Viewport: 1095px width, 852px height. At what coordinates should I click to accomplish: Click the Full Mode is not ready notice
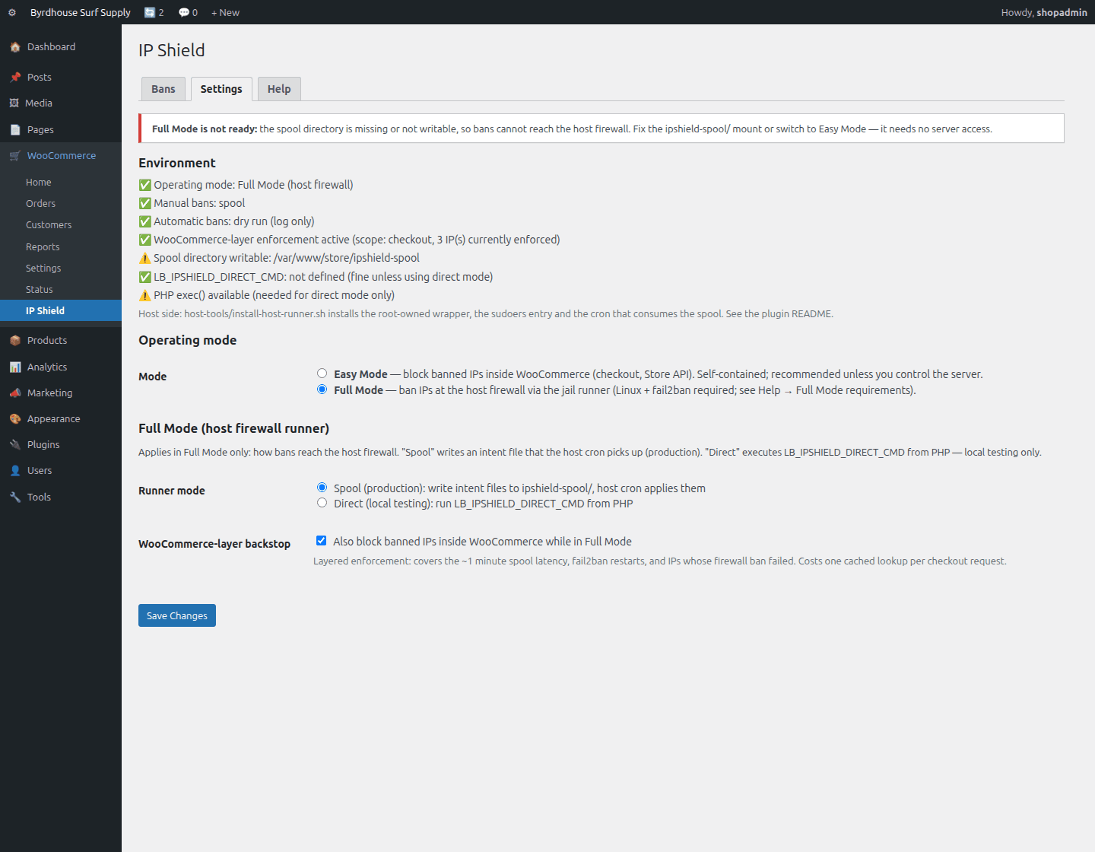click(x=601, y=129)
